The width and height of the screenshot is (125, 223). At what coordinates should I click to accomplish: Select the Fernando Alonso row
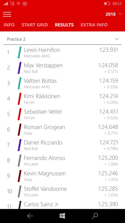(62, 161)
